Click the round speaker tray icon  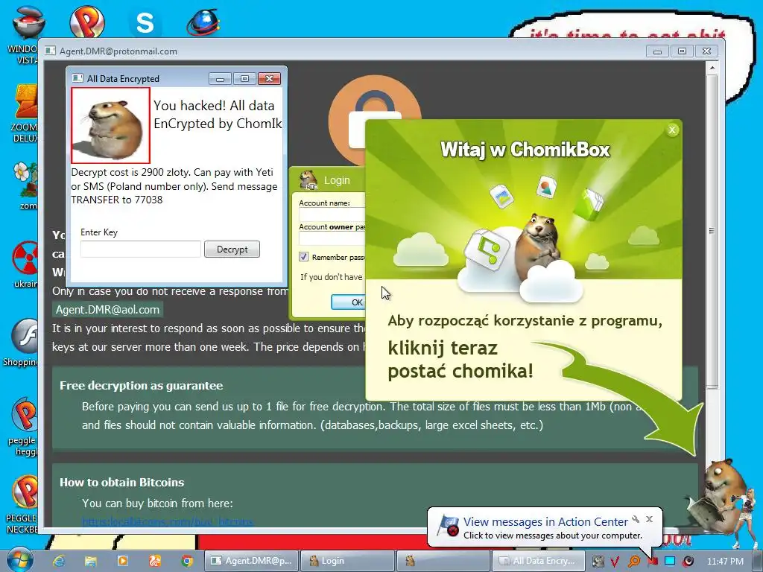[688, 562]
